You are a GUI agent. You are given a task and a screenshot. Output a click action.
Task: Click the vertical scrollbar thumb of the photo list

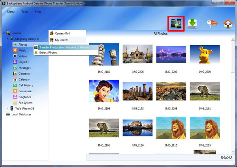[233, 57]
